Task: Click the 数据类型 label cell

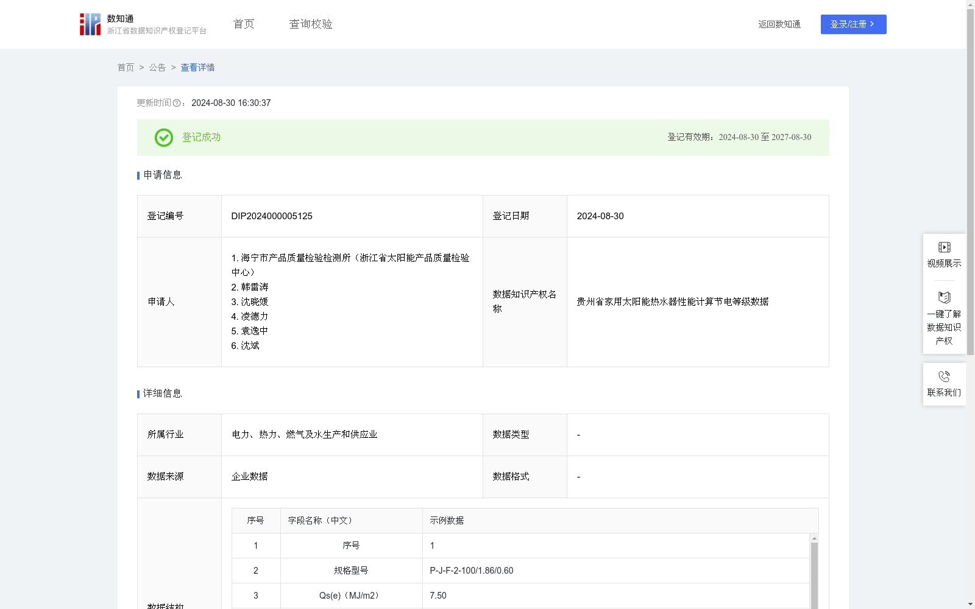Action: pos(525,435)
